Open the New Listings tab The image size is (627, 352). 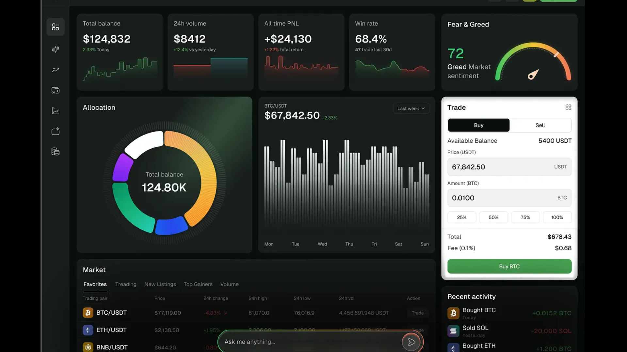pos(160,284)
